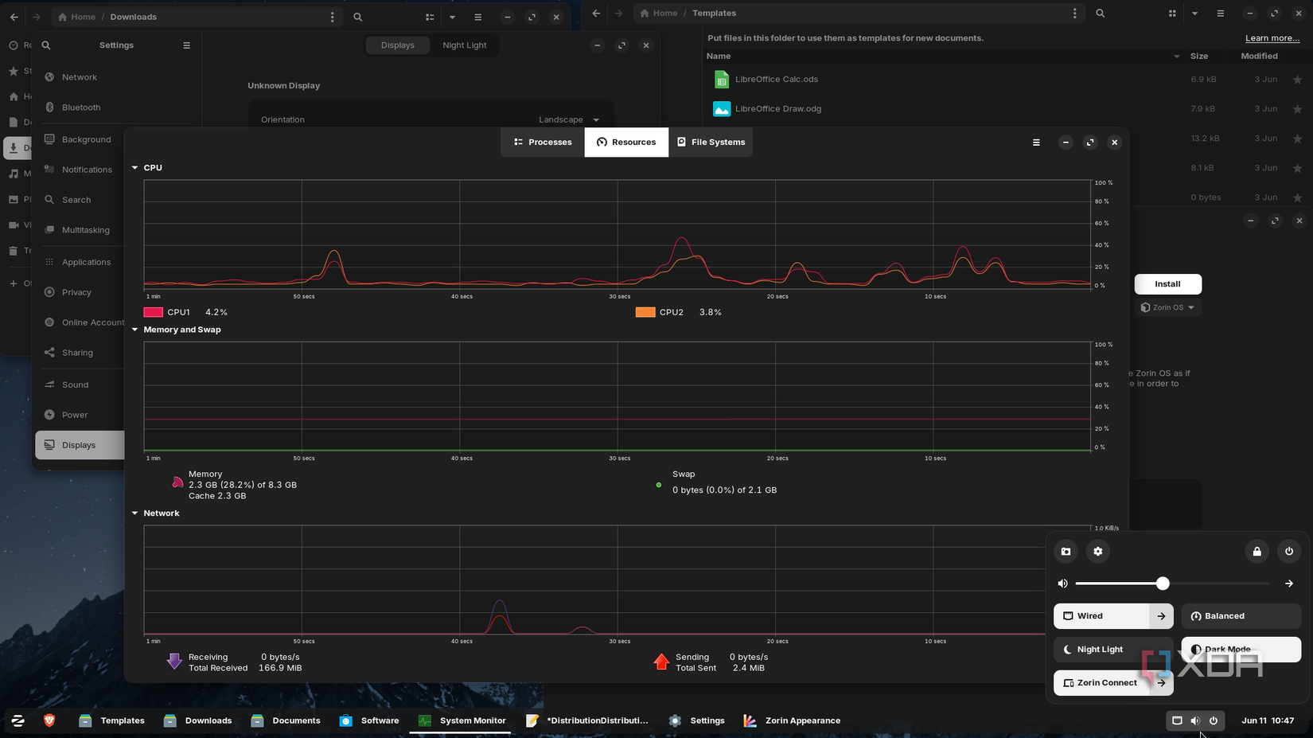The height and width of the screenshot is (738, 1313).
Task: Open power off menu in quick settings
Action: click(1289, 551)
